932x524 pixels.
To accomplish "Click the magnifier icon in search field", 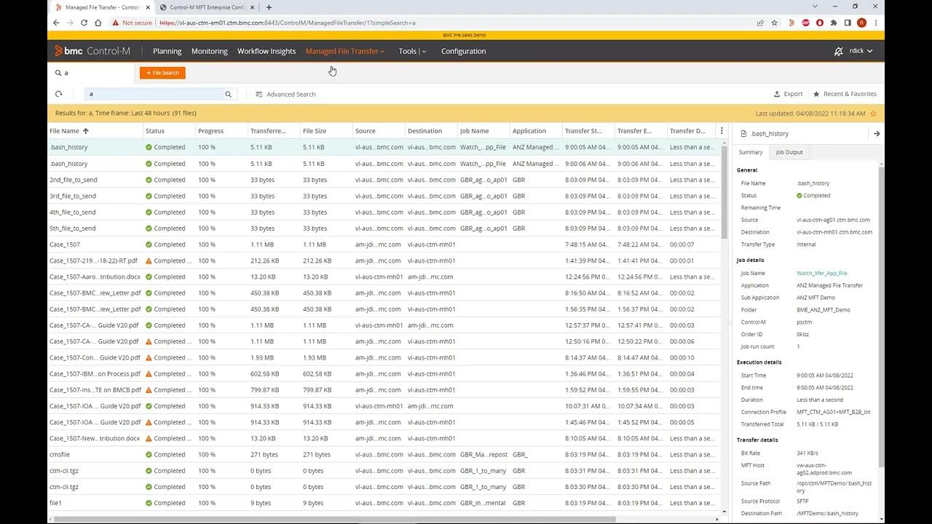I will (228, 94).
